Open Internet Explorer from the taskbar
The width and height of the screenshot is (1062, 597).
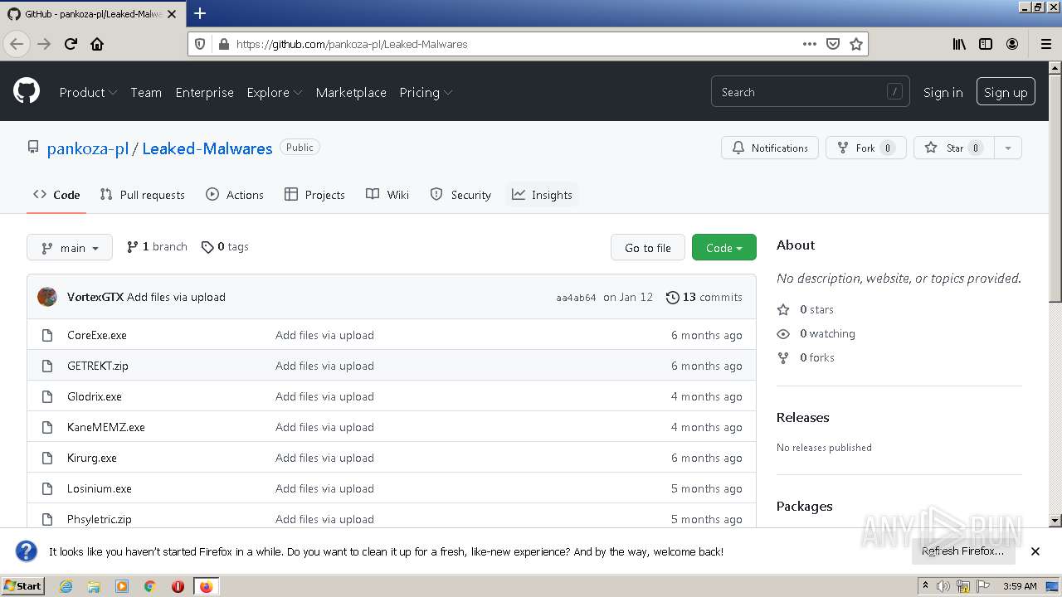[x=66, y=586]
